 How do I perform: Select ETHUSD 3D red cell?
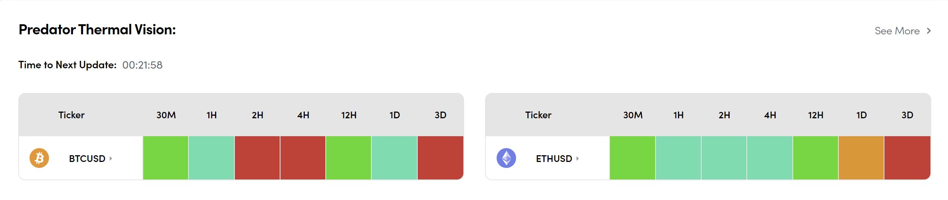[907, 158]
